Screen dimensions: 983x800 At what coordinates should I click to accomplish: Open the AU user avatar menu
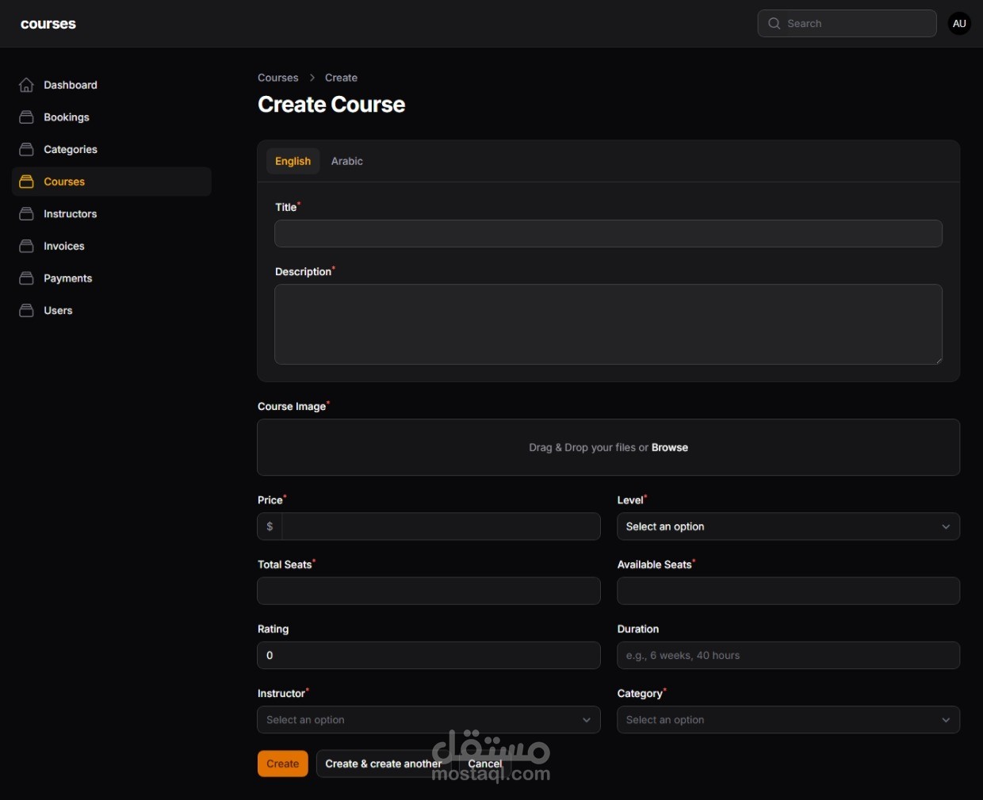click(x=959, y=24)
